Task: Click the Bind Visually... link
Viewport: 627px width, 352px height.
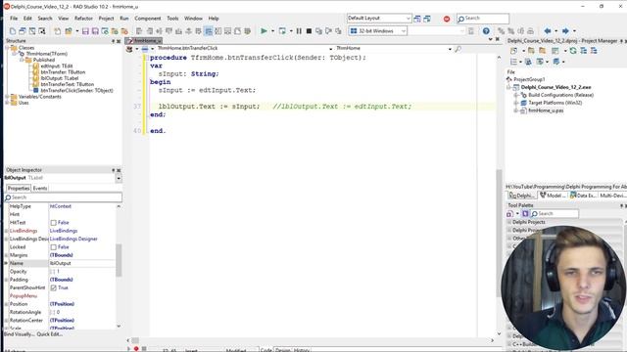Action: 19,334
